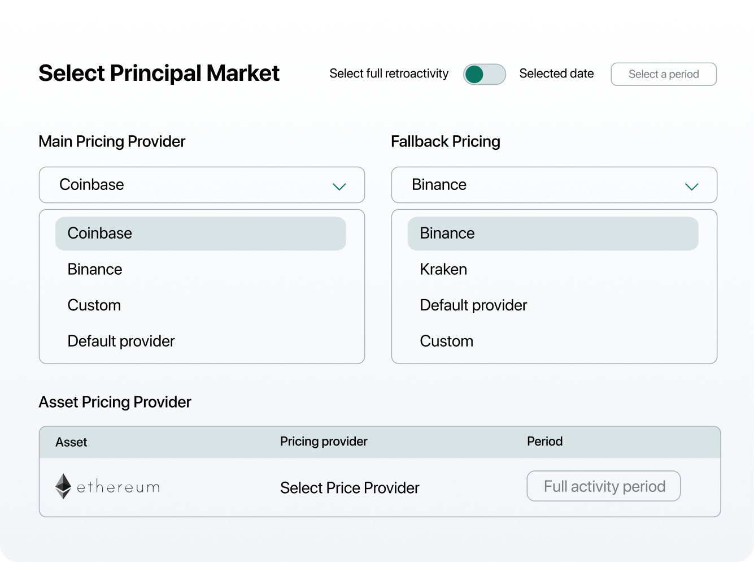
Task: Click the Asset column header
Action: coord(71,442)
